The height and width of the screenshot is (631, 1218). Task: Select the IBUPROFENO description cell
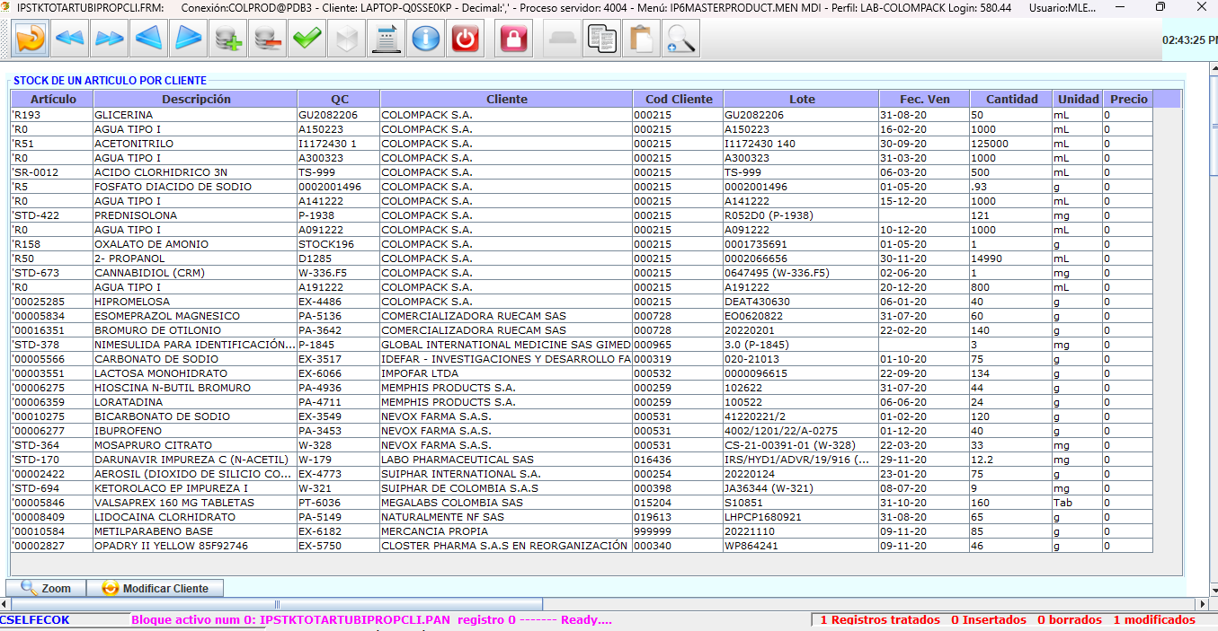pos(196,431)
